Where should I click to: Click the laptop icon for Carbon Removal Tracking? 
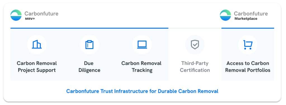tap(142, 45)
